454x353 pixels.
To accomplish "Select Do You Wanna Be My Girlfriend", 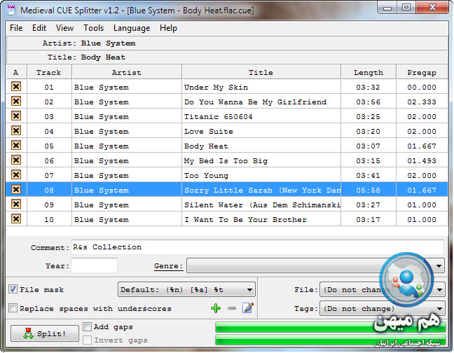I will point(261,102).
